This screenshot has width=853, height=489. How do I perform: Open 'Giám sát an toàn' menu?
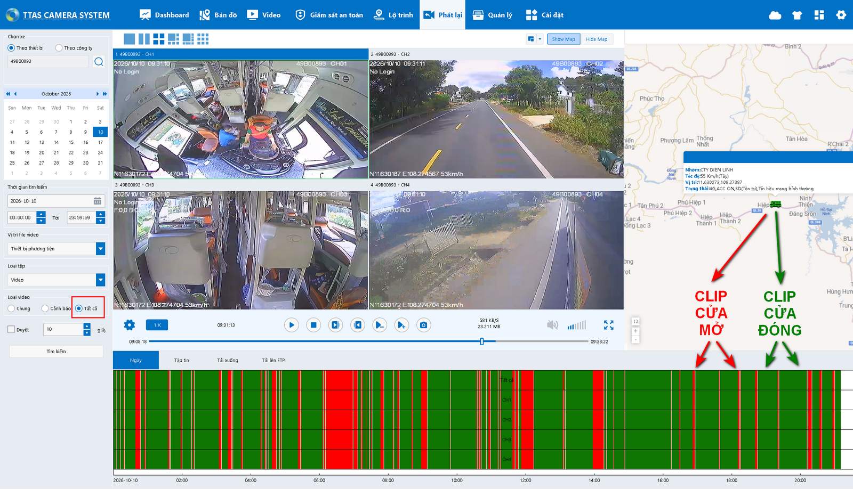tap(329, 15)
